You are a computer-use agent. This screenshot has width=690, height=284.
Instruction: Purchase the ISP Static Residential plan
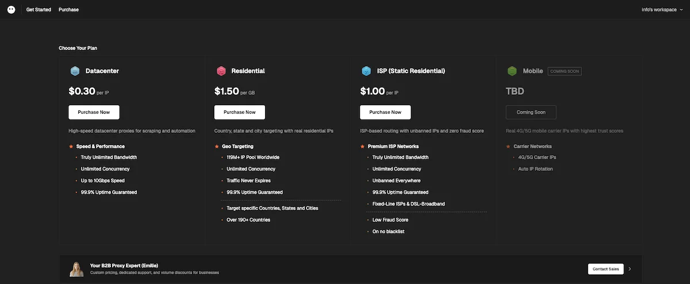[385, 112]
